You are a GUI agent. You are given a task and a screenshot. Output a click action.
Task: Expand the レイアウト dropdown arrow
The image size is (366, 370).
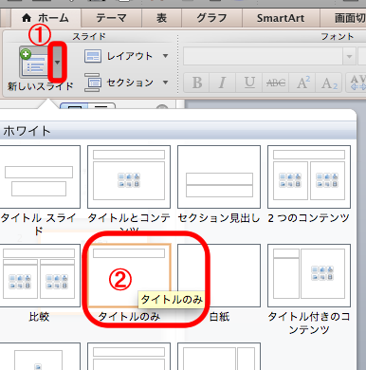165,56
